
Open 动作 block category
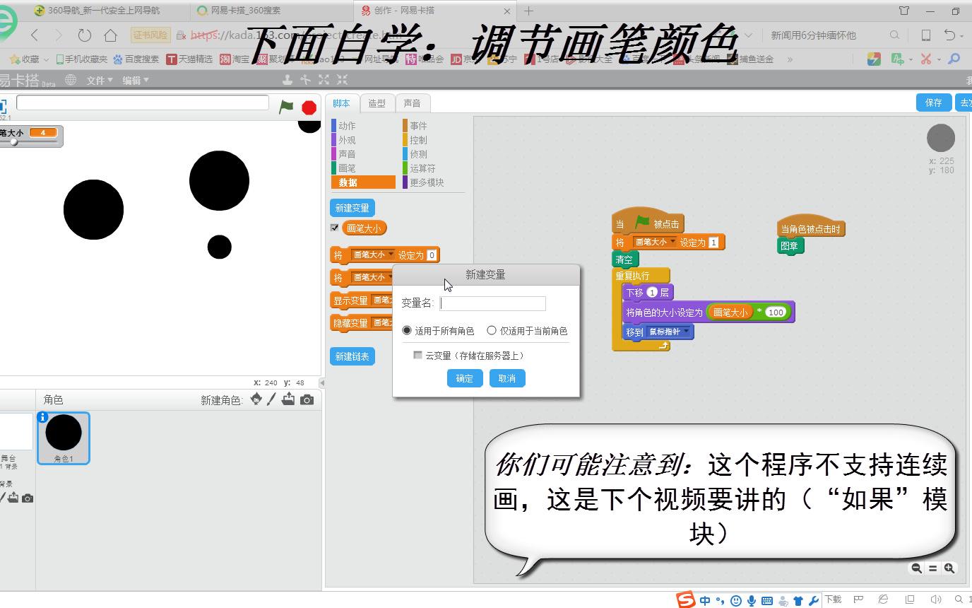pyautogui.click(x=347, y=126)
